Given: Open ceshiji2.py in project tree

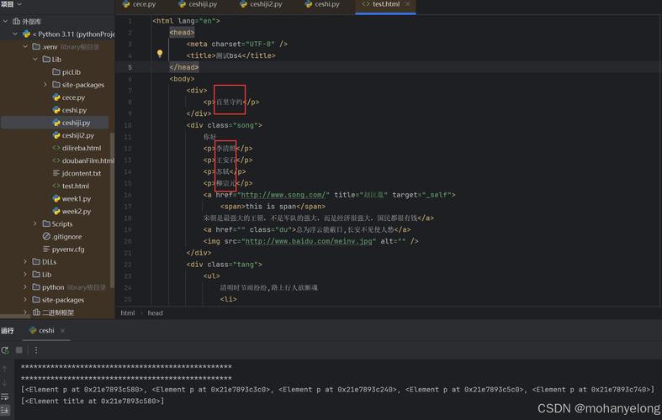Looking at the screenshot, I should pyautogui.click(x=73, y=135).
